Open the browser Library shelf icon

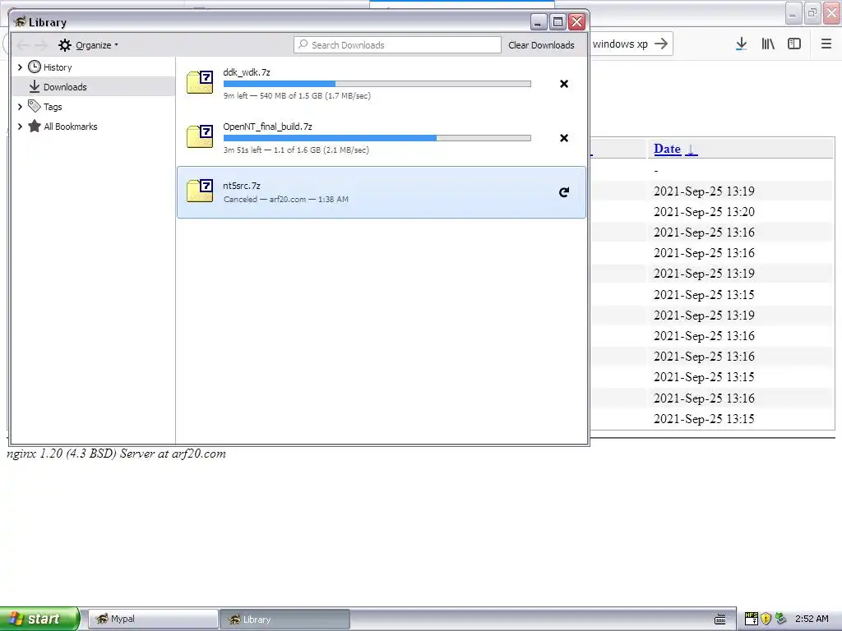pos(768,44)
